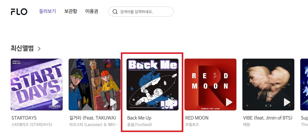Play the Back Me Up album
The image size is (308, 135).
click(171, 102)
